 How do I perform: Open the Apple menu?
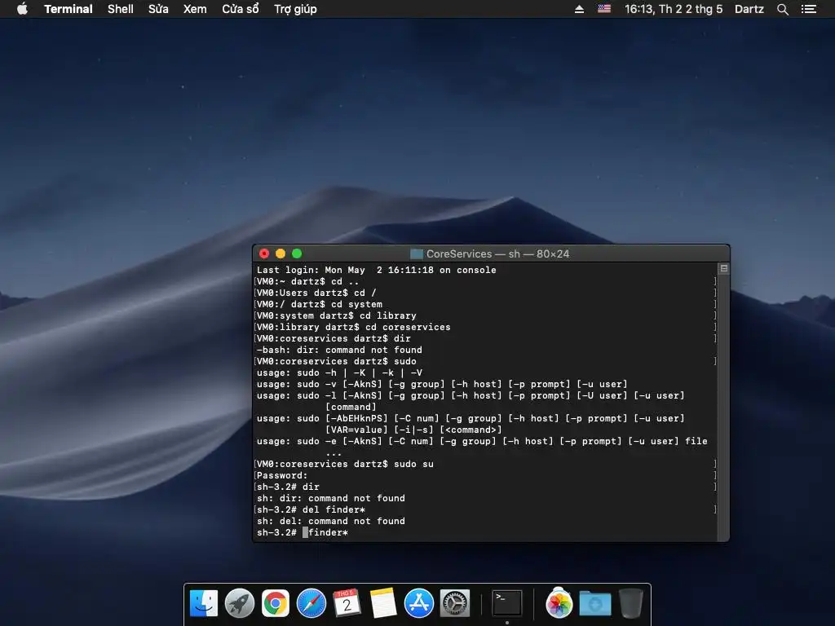(x=22, y=9)
